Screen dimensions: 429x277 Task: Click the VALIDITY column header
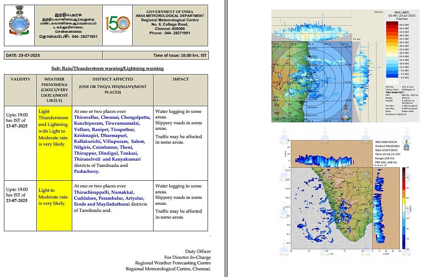[x=20, y=79]
